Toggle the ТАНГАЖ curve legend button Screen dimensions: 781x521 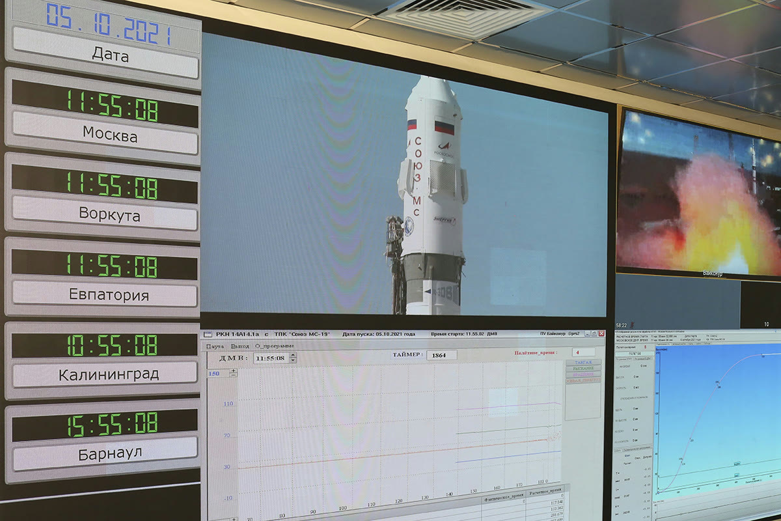583,362
